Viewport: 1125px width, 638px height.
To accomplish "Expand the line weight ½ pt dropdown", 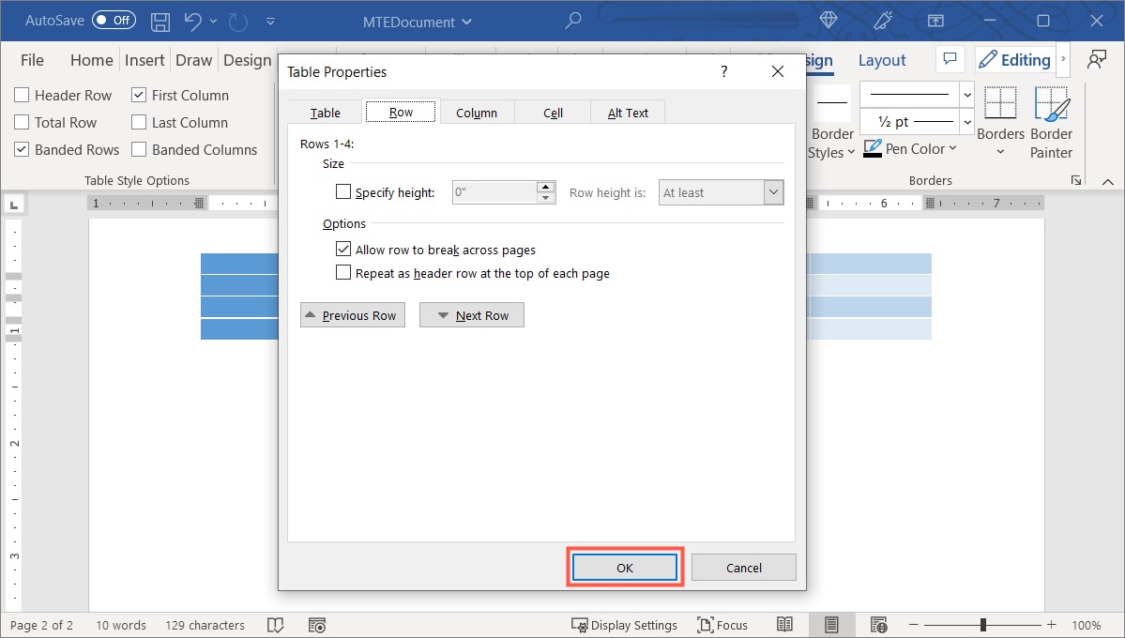I will tap(965, 121).
